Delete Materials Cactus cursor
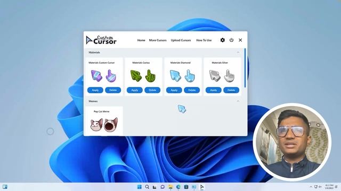The image size is (341, 191). [152, 90]
